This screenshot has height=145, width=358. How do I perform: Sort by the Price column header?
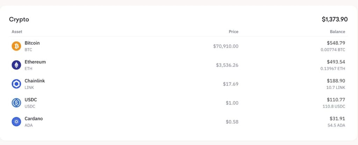[234, 31]
